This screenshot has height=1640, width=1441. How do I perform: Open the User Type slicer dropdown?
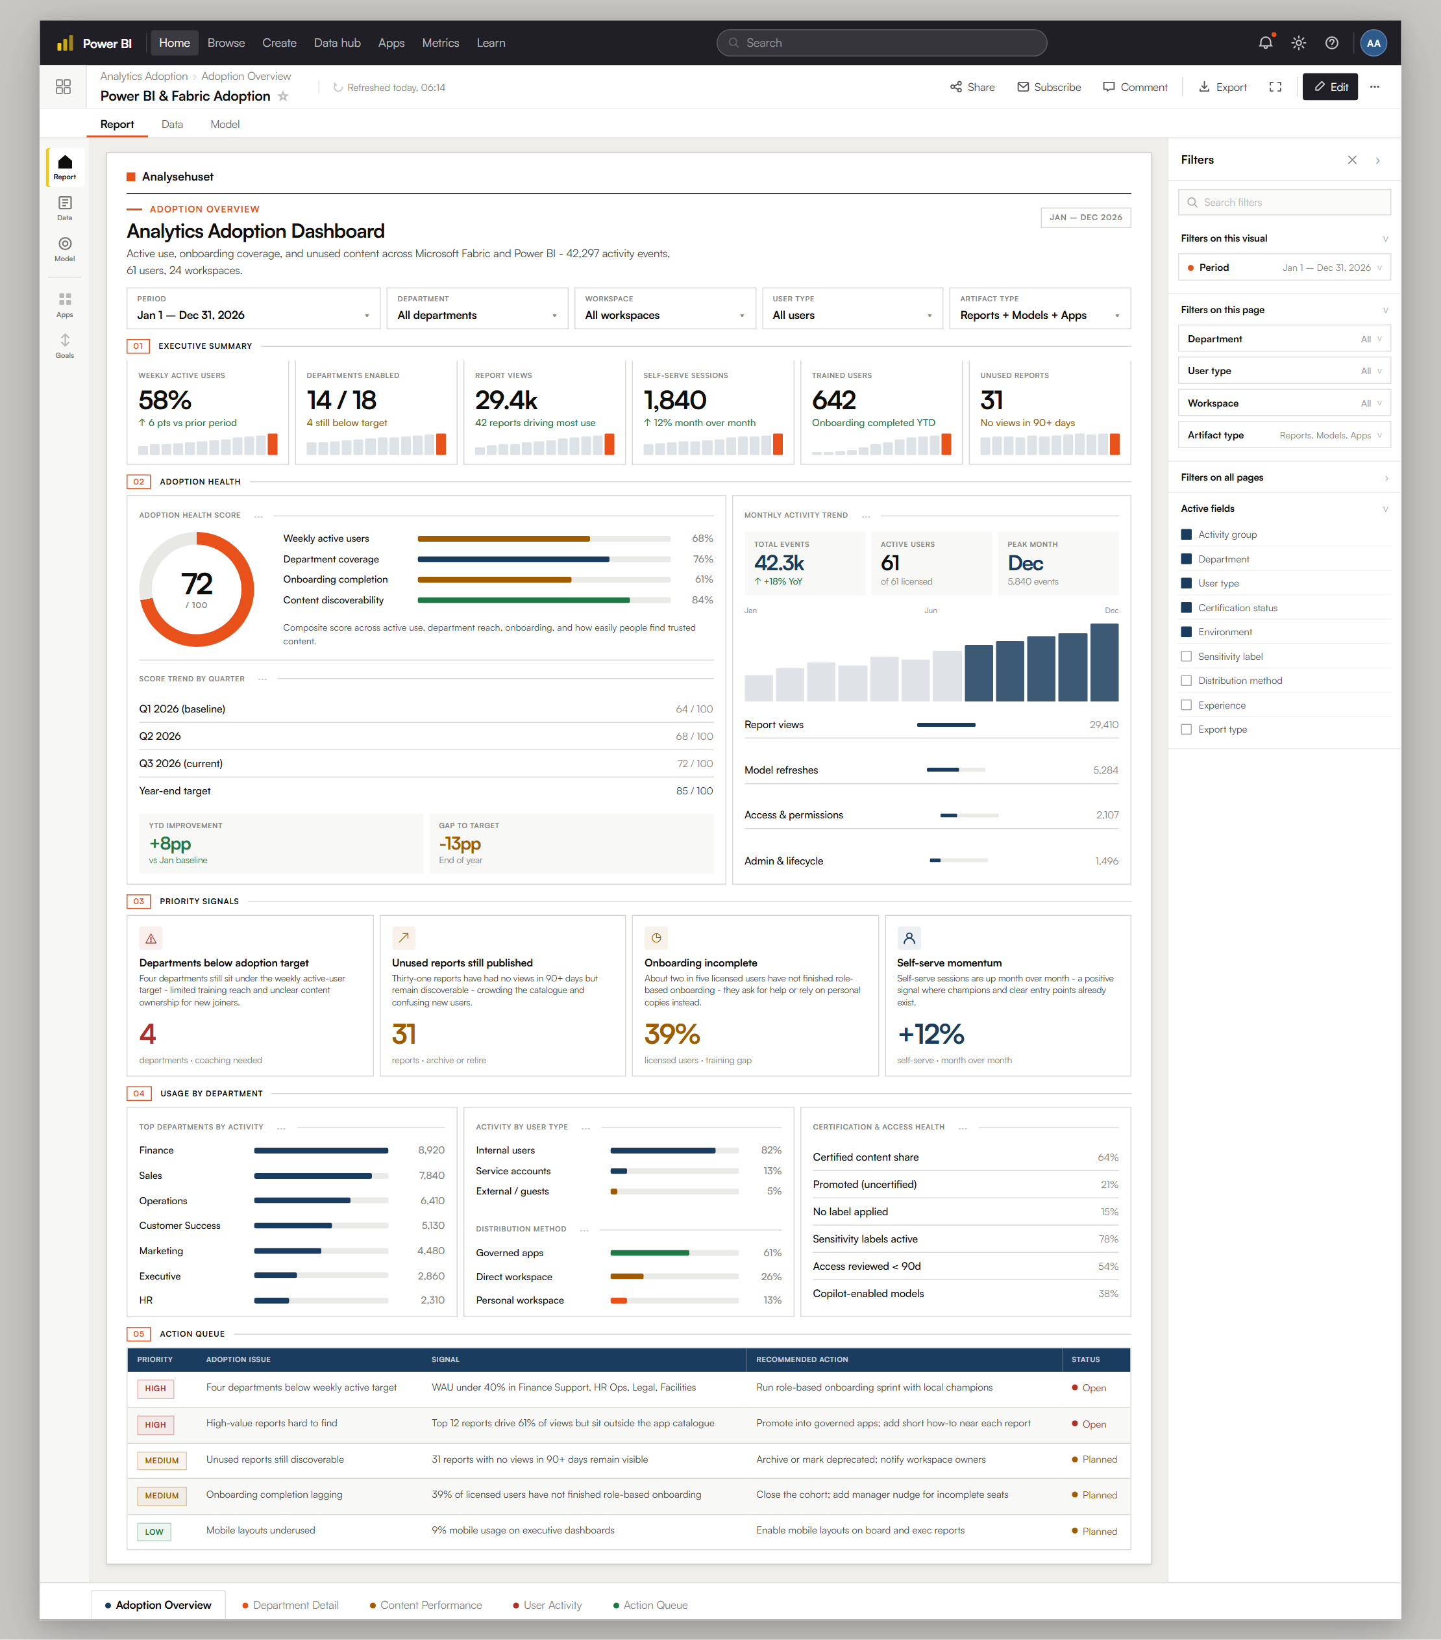click(x=852, y=308)
